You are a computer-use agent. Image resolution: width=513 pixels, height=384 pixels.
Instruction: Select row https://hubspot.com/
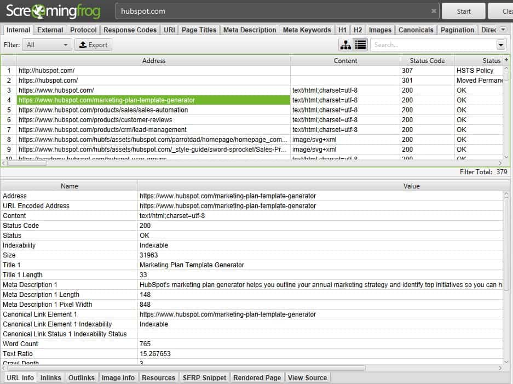(x=153, y=80)
